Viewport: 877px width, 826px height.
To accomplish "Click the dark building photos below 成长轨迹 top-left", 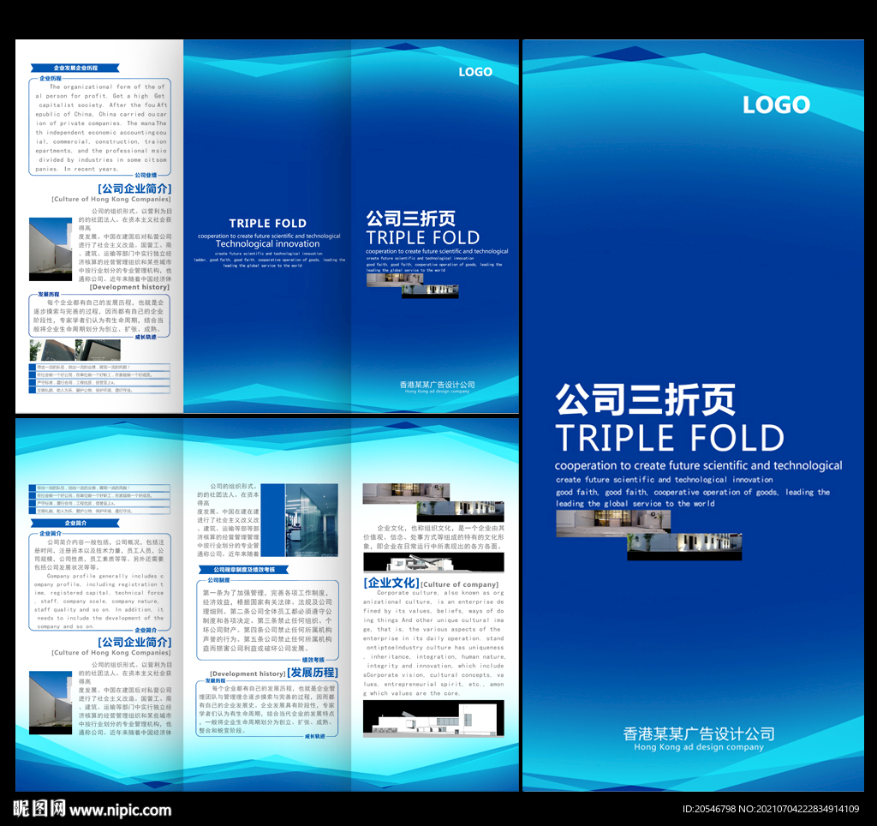I will point(75,350).
